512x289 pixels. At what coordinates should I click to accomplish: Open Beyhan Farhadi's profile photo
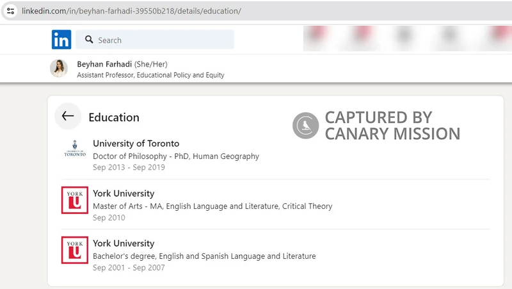pos(59,69)
